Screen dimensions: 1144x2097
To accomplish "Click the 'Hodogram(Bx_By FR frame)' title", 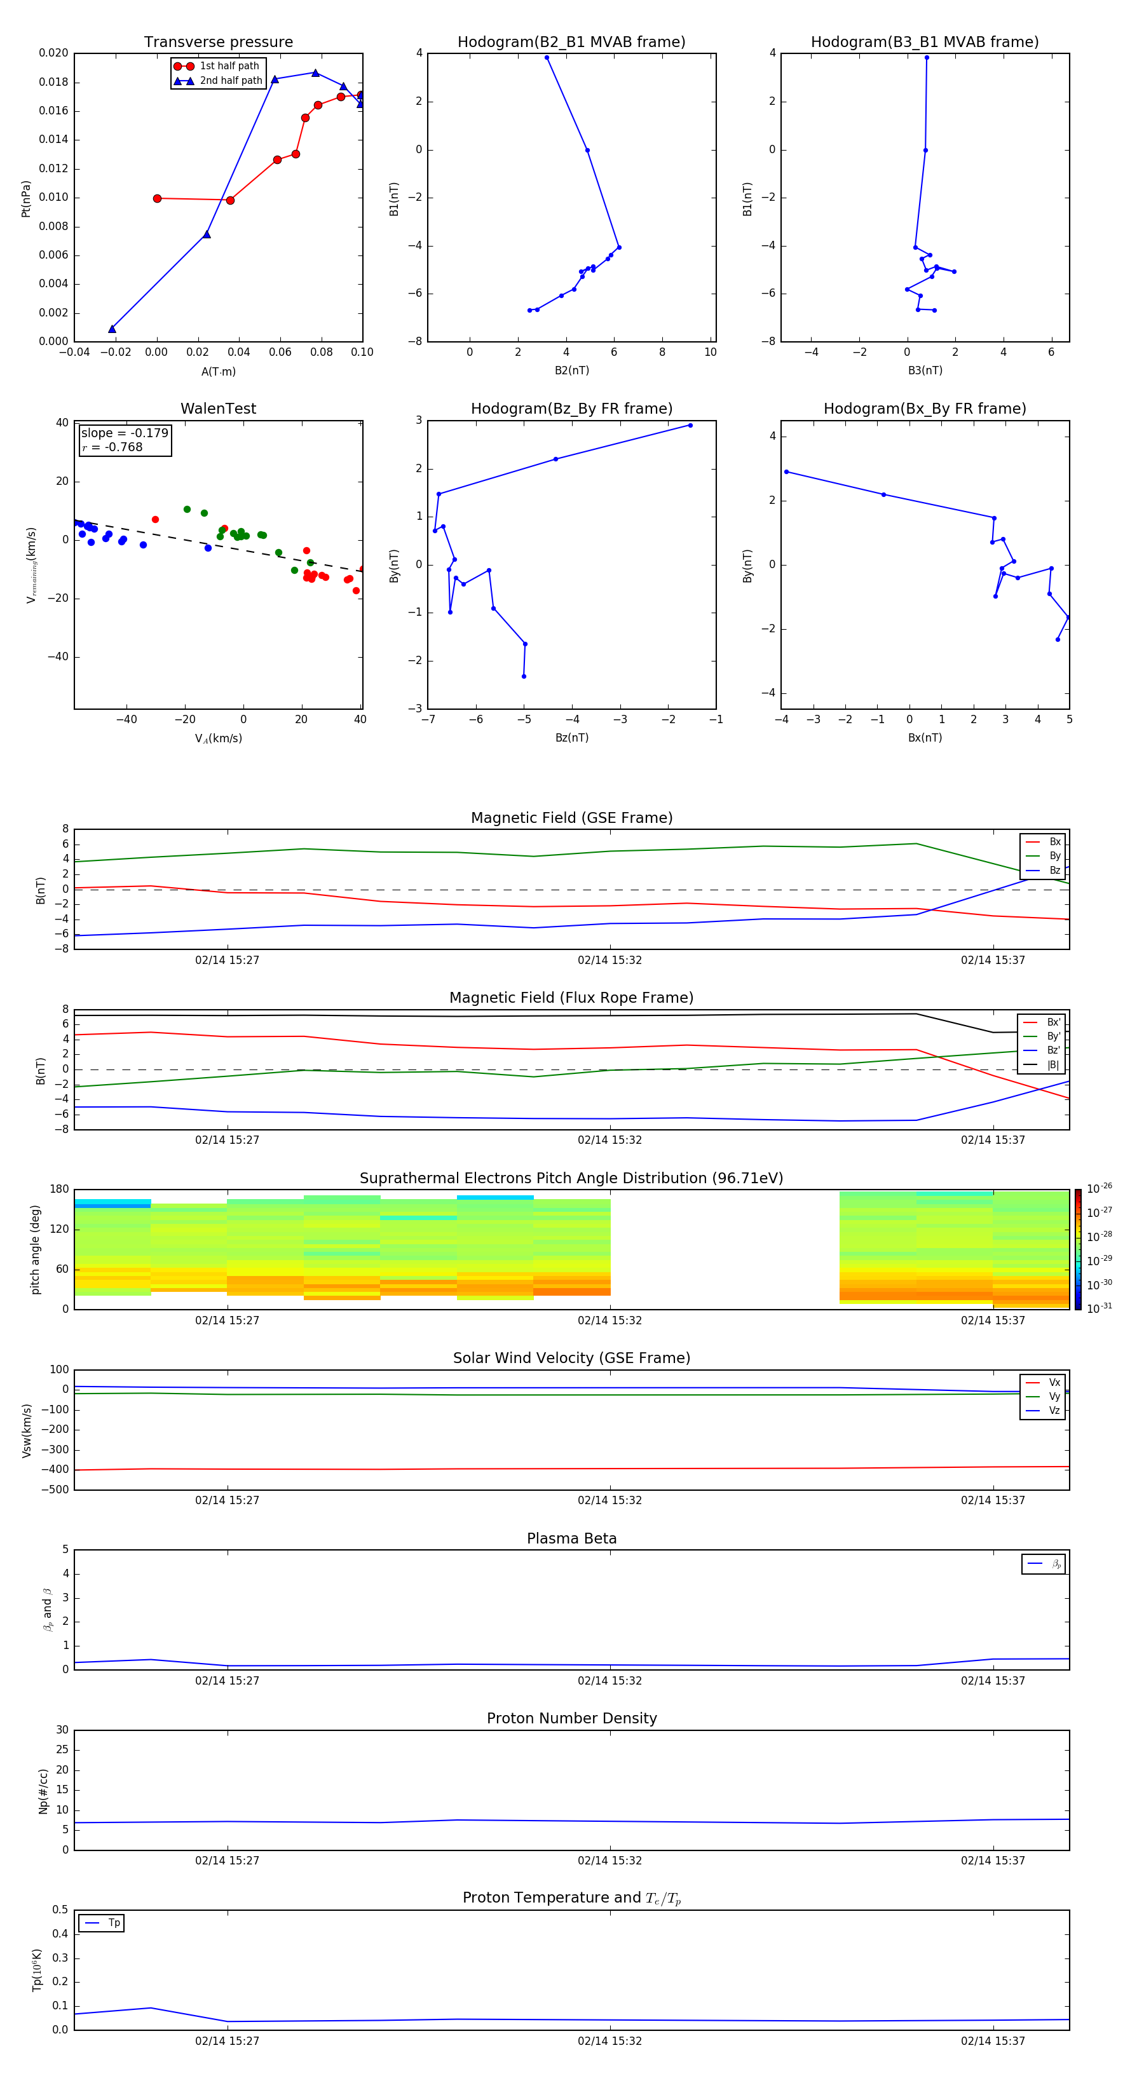I will pyautogui.click(x=925, y=409).
